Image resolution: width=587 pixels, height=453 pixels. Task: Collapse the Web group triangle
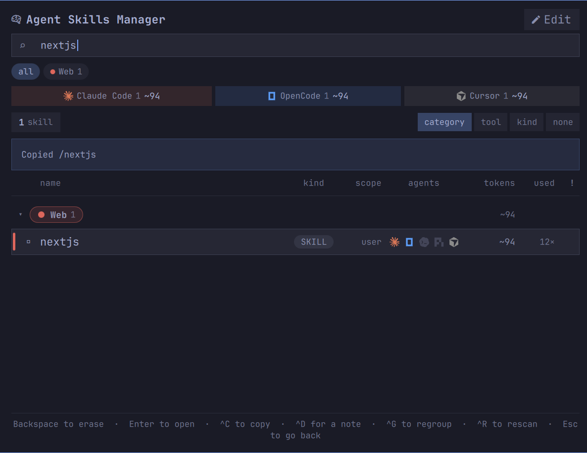tap(21, 214)
